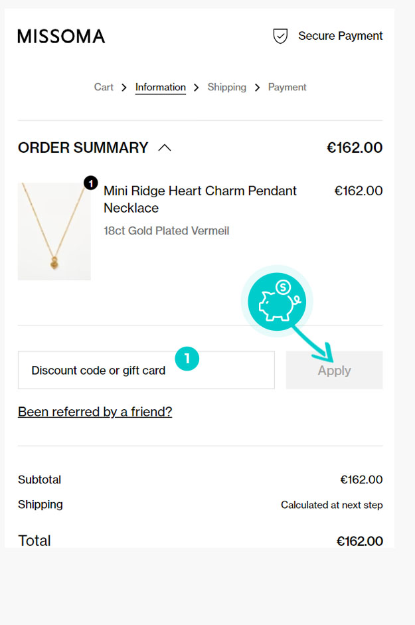Go to Cart breadcrumb step
This screenshot has width=415, height=625.
click(x=104, y=87)
